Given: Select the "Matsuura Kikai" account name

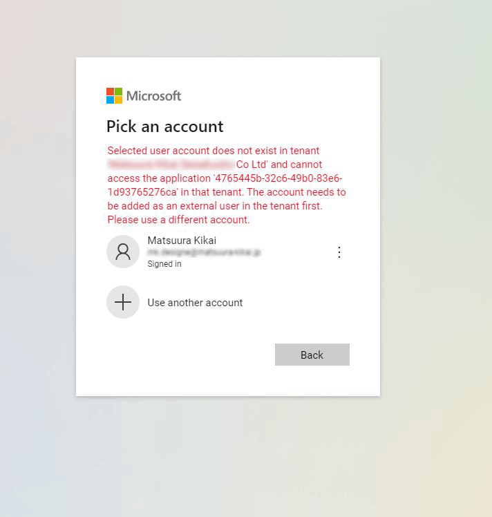Looking at the screenshot, I should [182, 241].
